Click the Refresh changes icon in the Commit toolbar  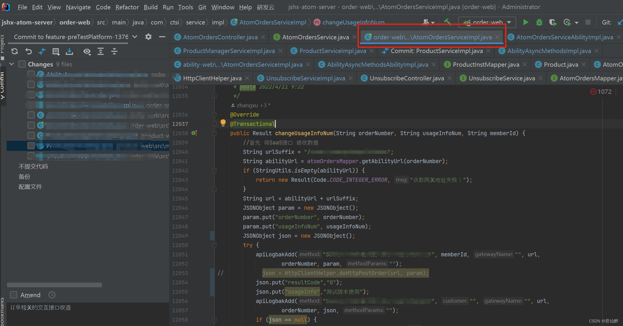(15, 52)
